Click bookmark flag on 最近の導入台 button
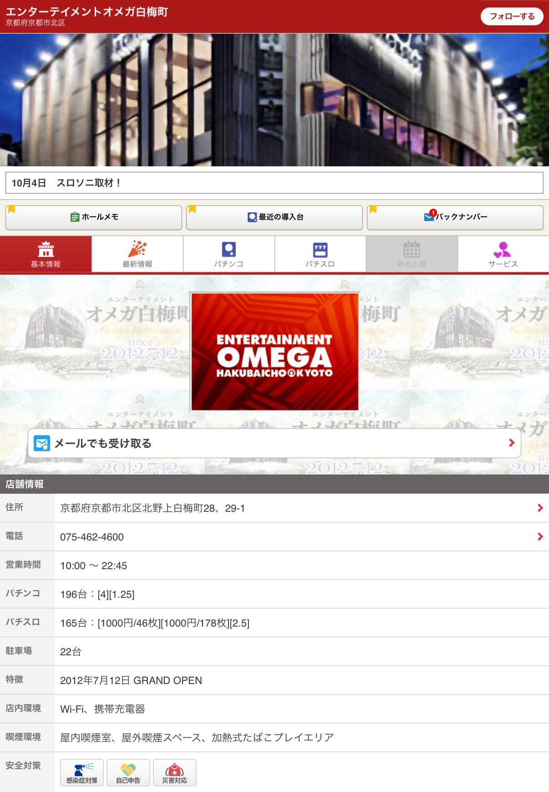The width and height of the screenshot is (549, 792). tap(193, 209)
